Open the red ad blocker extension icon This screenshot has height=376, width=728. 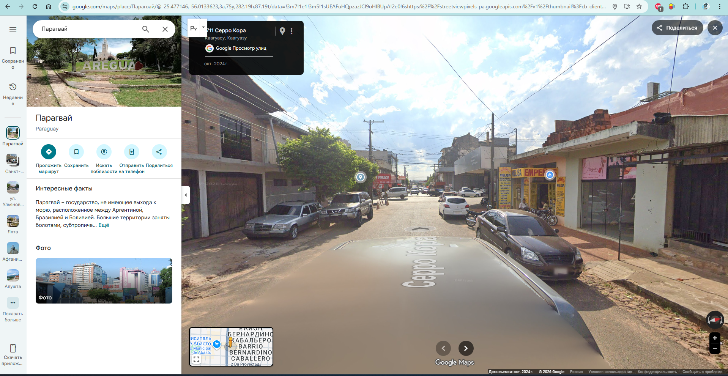coord(659,7)
